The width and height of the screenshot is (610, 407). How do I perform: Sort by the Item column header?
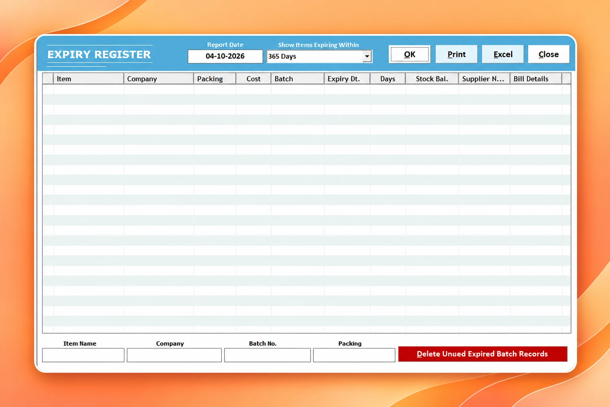pyautogui.click(x=89, y=79)
